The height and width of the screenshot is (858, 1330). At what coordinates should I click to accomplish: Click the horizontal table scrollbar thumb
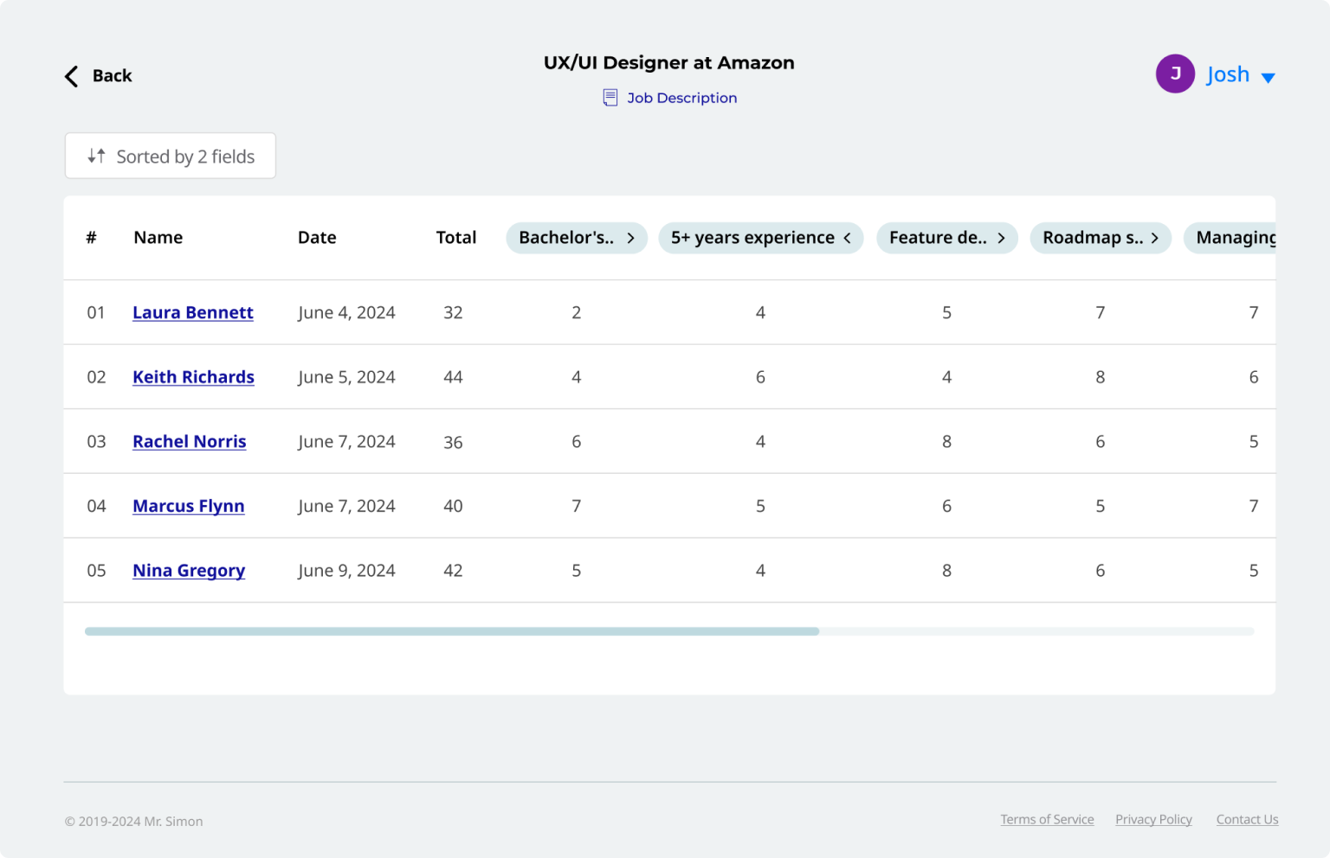click(452, 631)
